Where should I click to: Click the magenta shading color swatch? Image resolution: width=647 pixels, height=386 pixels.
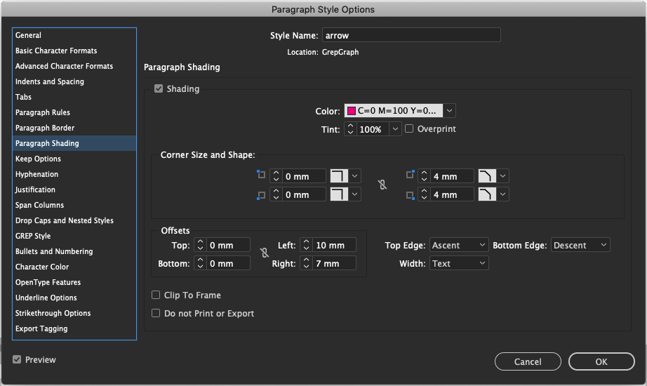point(352,111)
